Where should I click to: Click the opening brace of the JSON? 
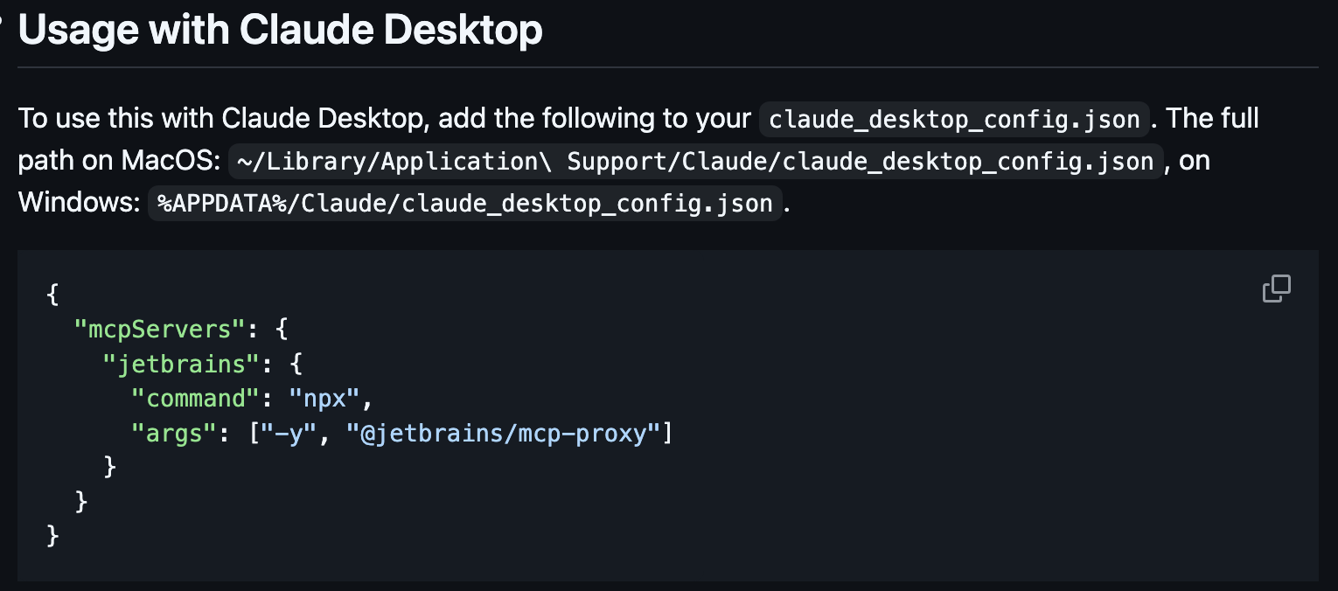click(x=52, y=295)
